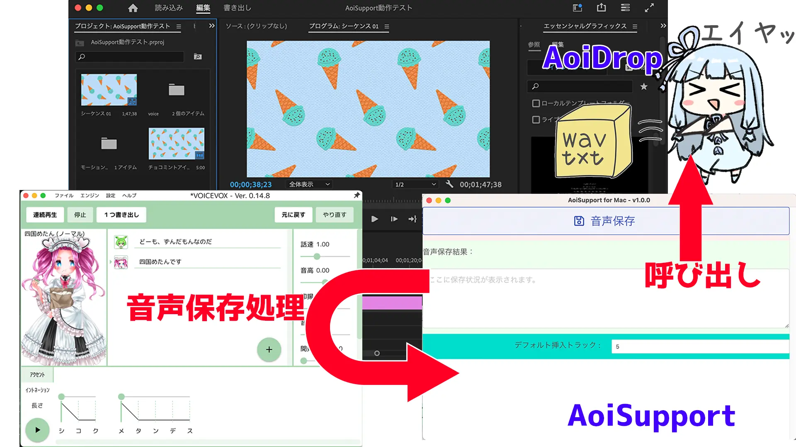Open program monitor wrench settings

click(449, 184)
